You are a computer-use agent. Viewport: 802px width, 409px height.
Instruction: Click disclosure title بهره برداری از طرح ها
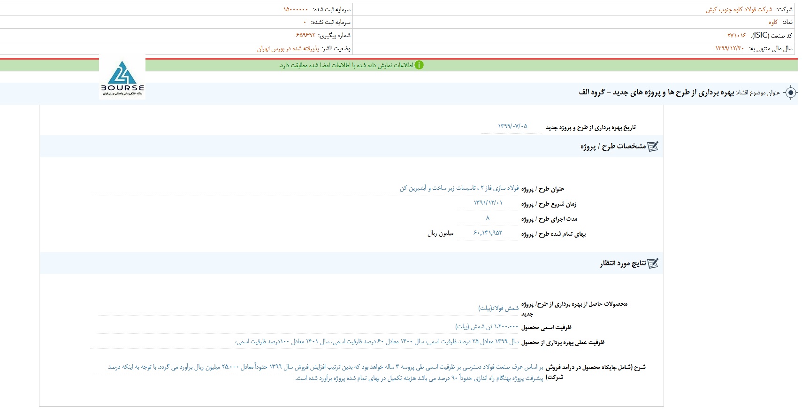tap(657, 93)
